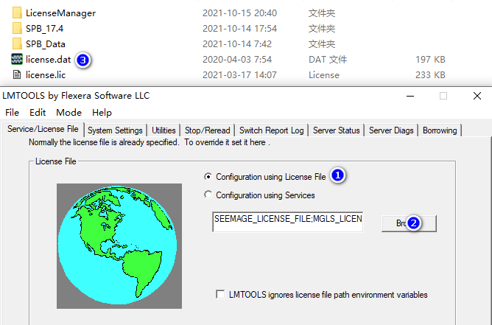Click the 2021-10-14 7:42 date cell
Viewport: 492px width, 325px height.
tap(237, 44)
